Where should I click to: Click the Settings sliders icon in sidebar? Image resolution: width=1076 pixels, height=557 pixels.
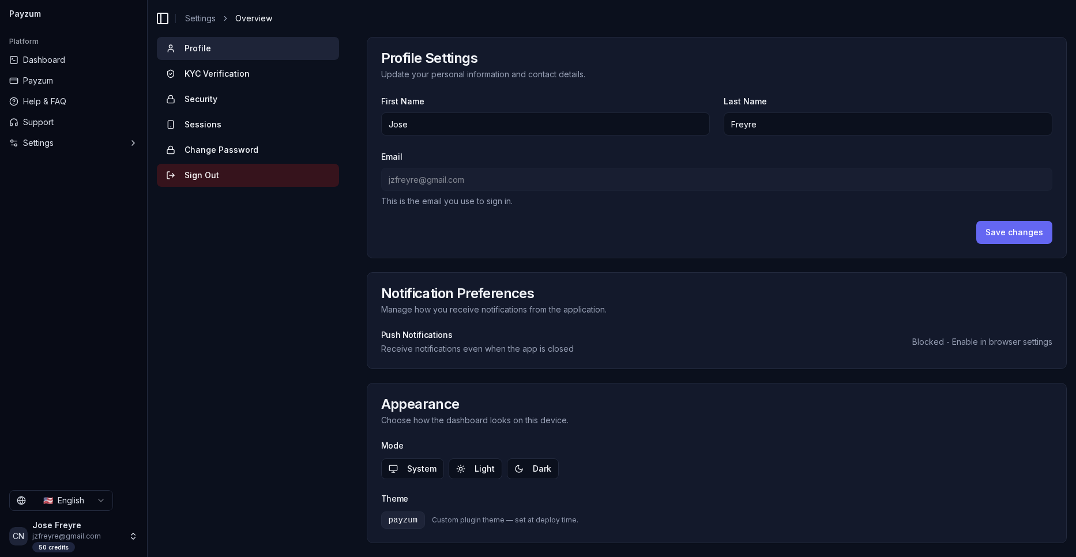pos(14,143)
